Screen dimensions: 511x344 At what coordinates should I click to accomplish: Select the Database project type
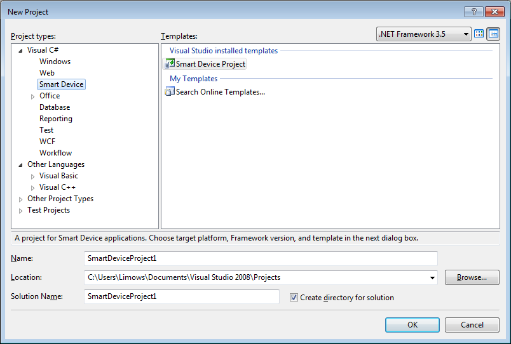click(x=55, y=107)
